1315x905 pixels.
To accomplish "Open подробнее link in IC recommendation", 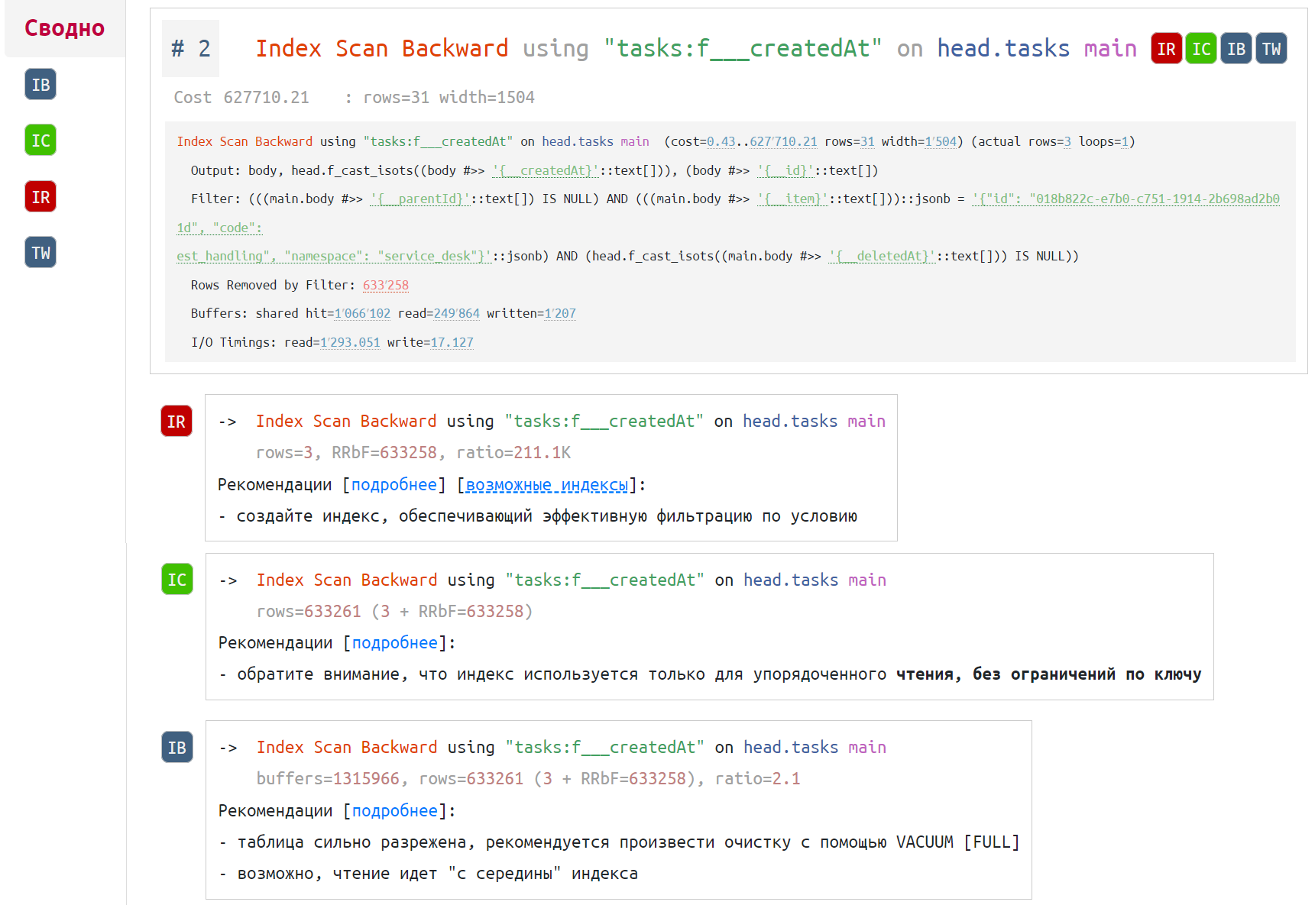I will [x=395, y=643].
